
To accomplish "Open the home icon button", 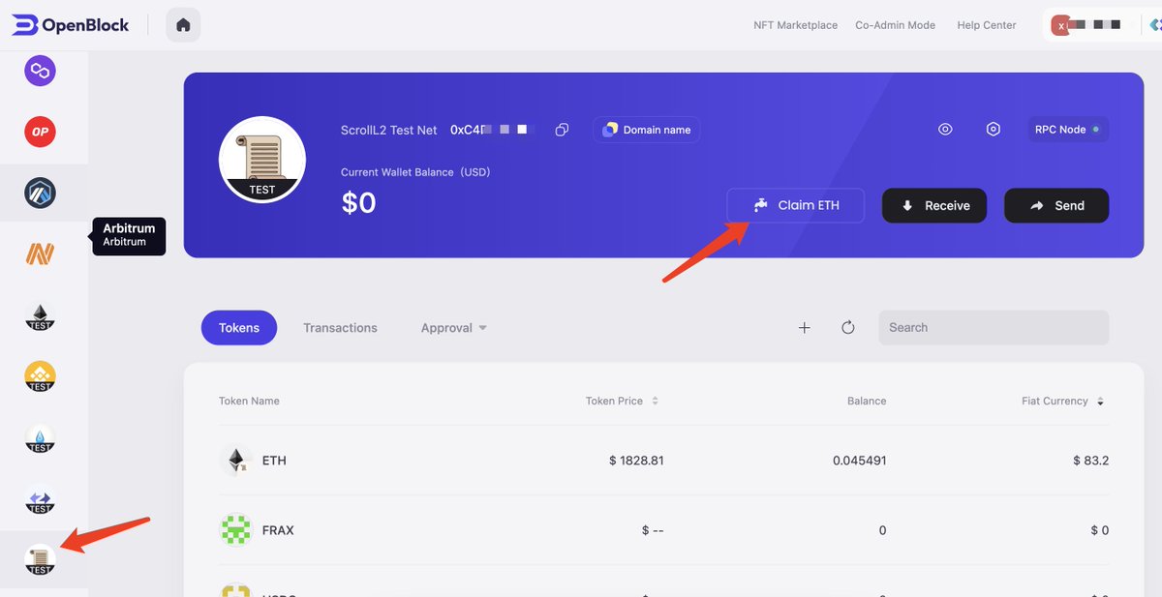I will tap(183, 25).
